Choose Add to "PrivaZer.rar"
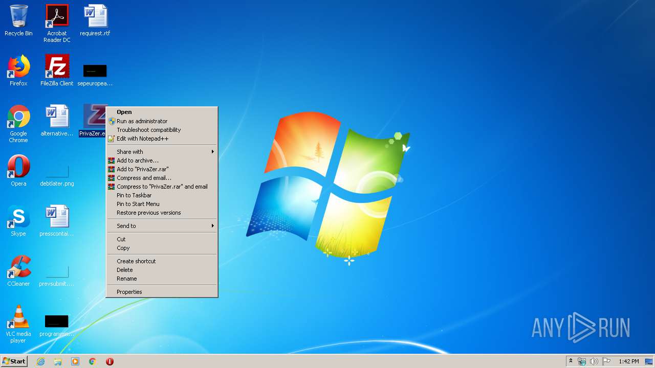This screenshot has width=655, height=368. 162,169
